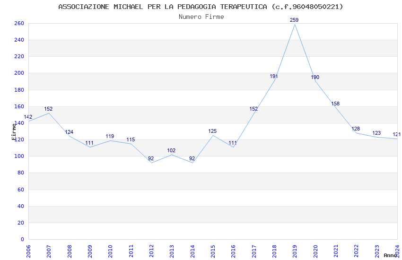Select the y-axis value 220
402x260 pixels.
click(19, 57)
